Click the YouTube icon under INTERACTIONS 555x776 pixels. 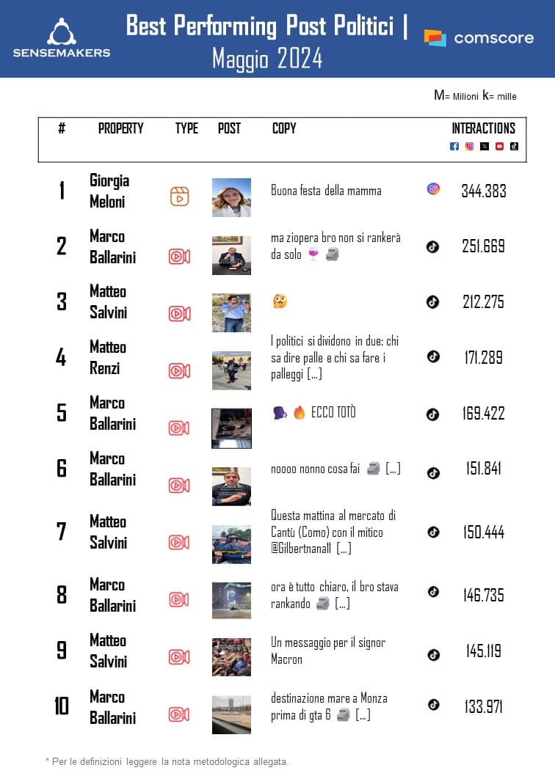point(499,146)
